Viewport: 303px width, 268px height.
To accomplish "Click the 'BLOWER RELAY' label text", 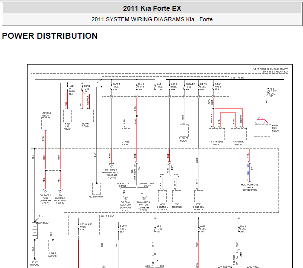I will 184,139.
